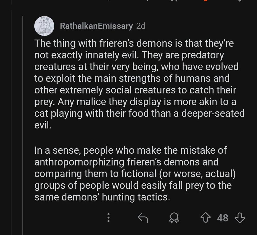
Task: Tap the 2d timestamp beside the username
Action: 141,26
